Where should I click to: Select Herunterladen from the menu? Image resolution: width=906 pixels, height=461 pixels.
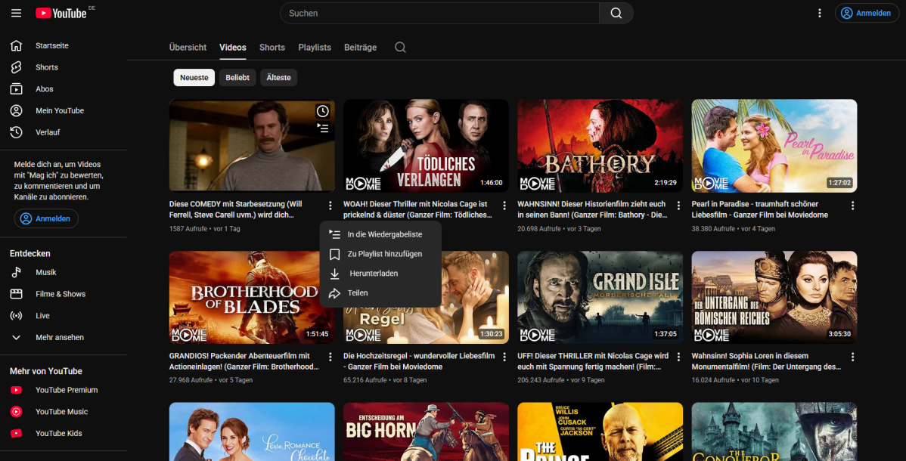tap(380, 274)
